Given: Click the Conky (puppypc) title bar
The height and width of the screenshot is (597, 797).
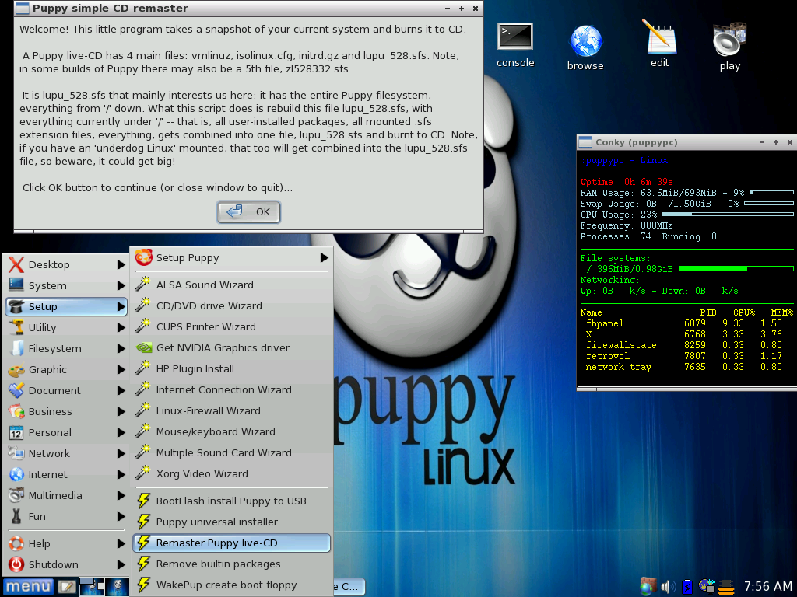Looking at the screenshot, I should click(686, 142).
